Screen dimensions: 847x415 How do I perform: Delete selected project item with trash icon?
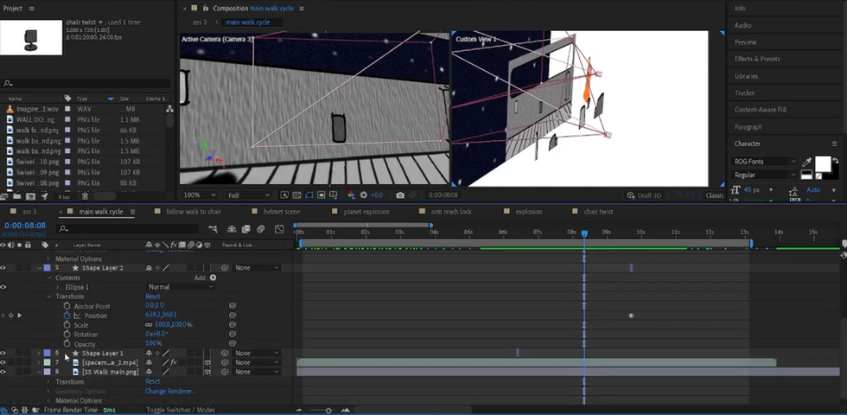85,197
